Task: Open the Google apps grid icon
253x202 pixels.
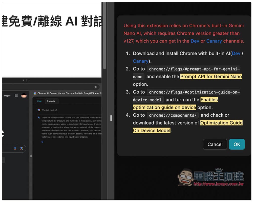Action: 16,96
